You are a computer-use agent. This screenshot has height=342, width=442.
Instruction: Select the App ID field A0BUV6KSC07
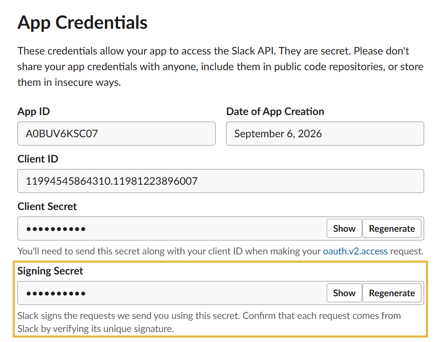116,134
